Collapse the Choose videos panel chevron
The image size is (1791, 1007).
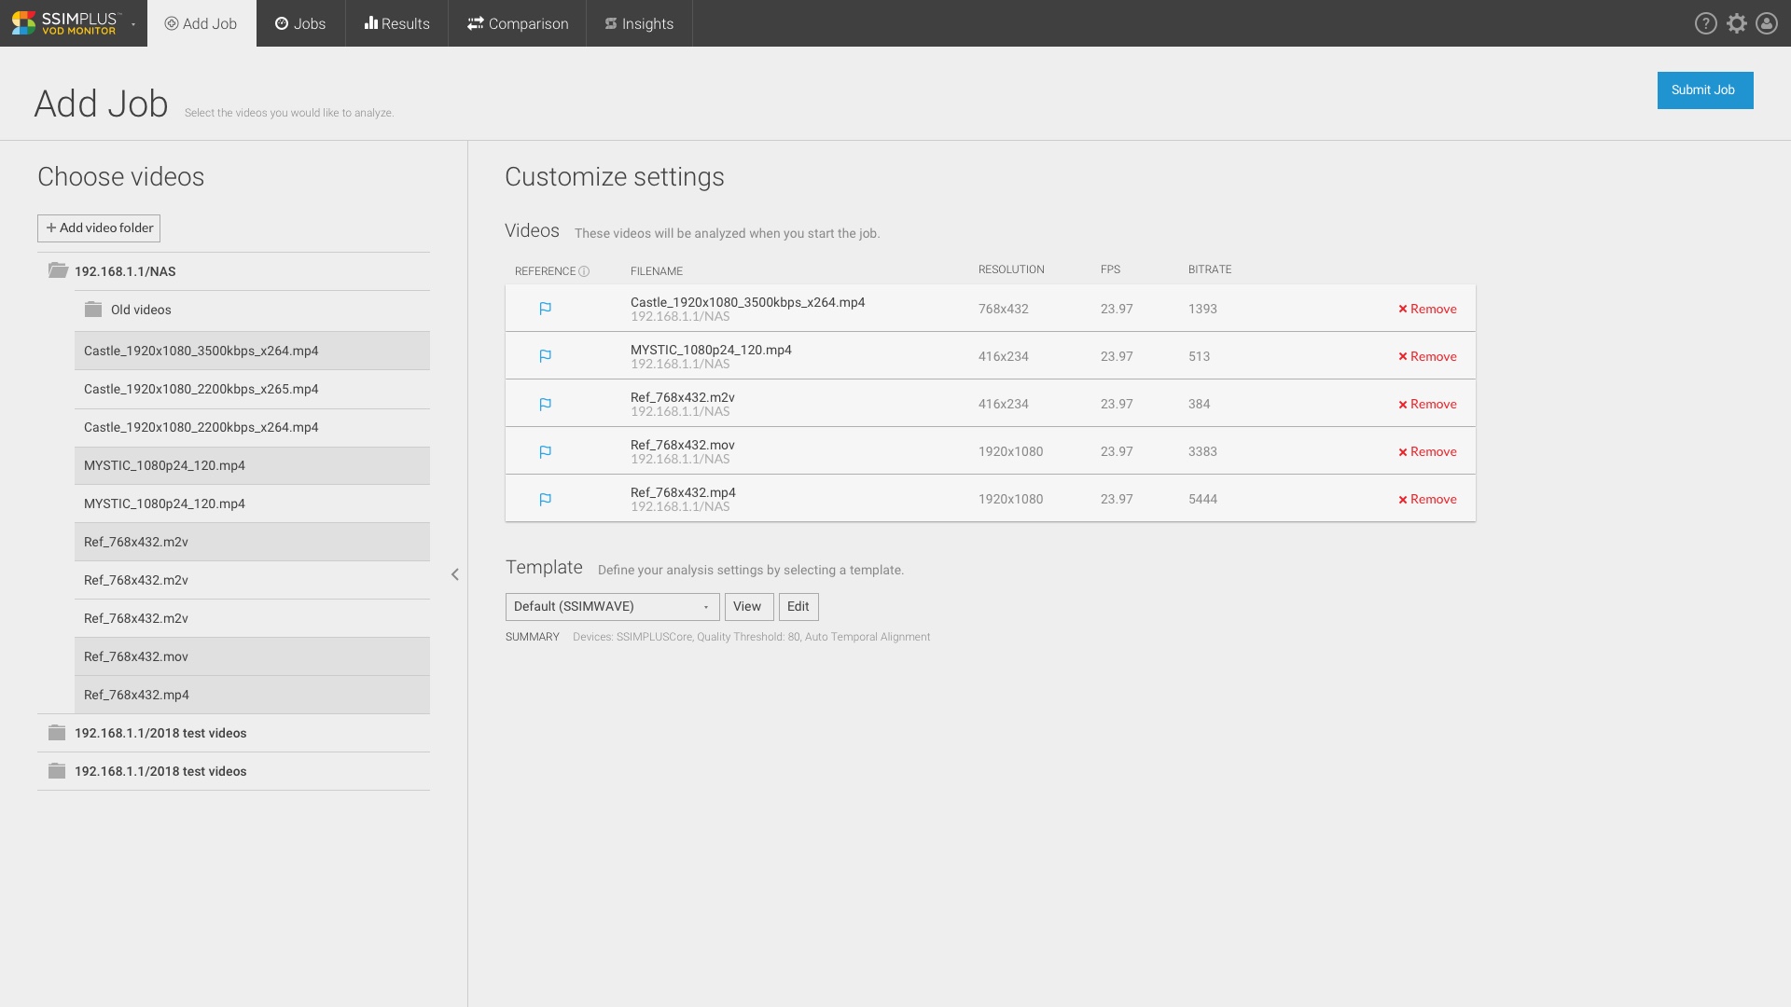point(455,574)
